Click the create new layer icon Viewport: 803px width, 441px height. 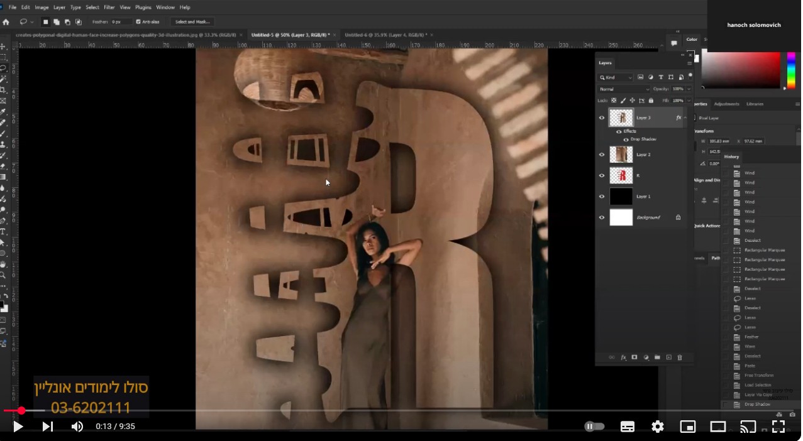[x=669, y=357]
